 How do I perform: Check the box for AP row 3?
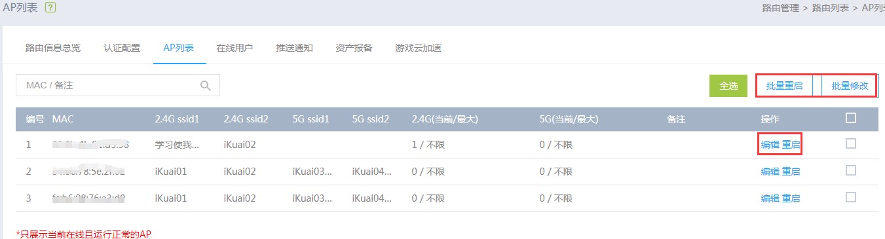point(851,197)
